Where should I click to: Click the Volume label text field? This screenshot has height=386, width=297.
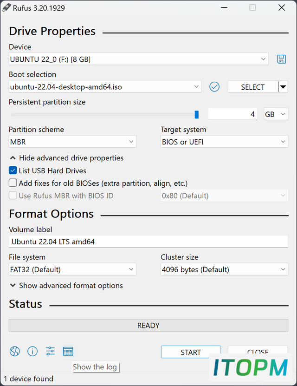pos(148,242)
